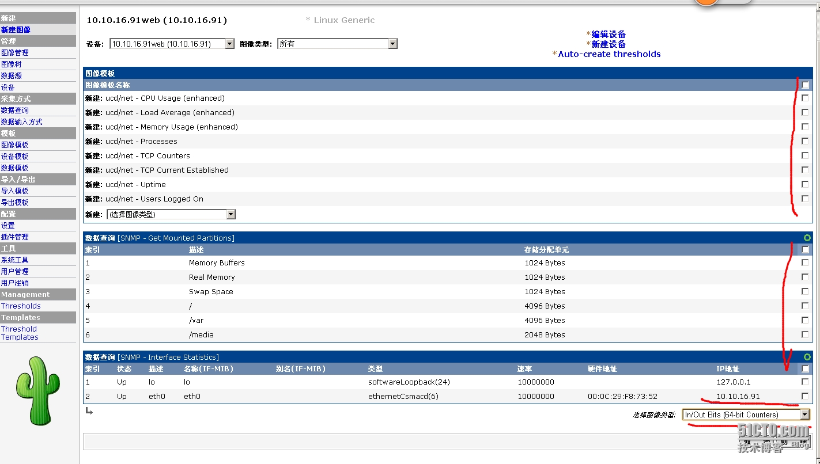Screen dimensions: 820x464
Task: Toggle select-all in Mounted Partitions header
Action: (806, 250)
